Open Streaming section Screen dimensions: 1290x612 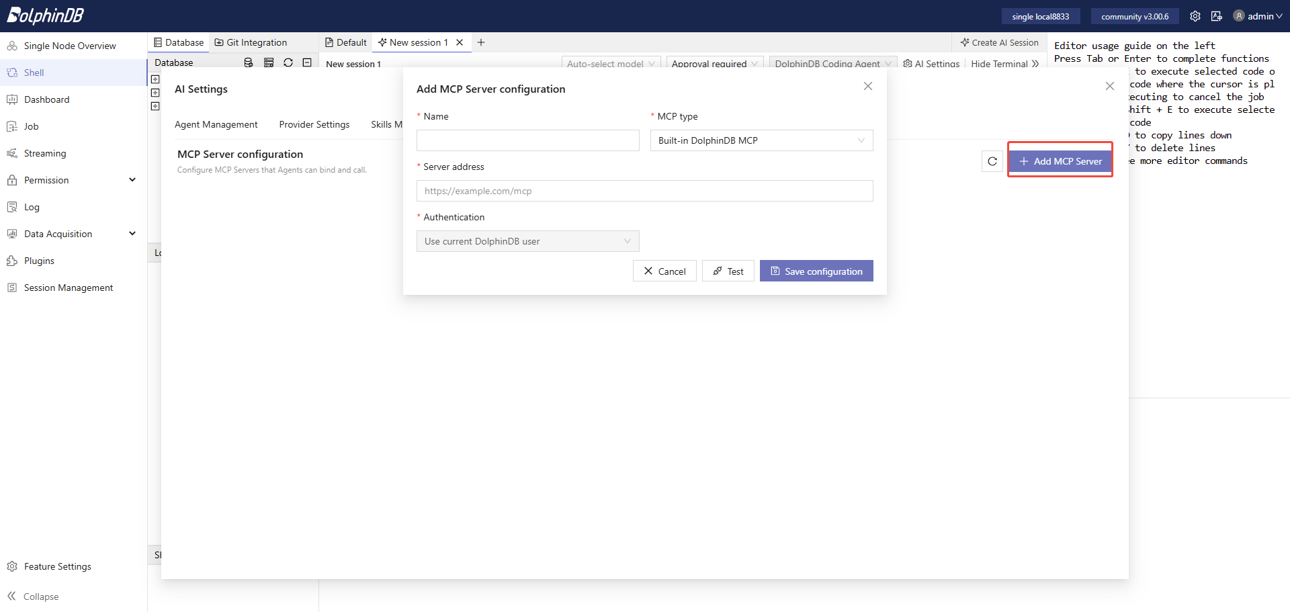(x=45, y=153)
